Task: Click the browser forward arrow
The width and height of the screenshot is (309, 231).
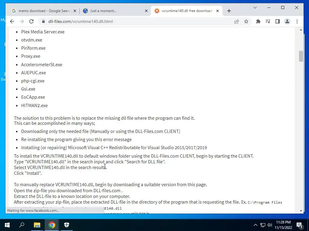Action: point(22,21)
